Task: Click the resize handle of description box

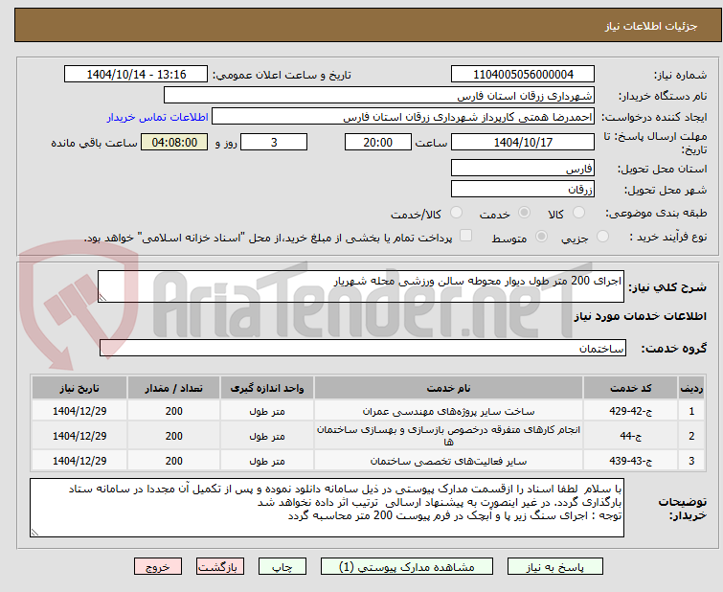Action: (x=102, y=298)
